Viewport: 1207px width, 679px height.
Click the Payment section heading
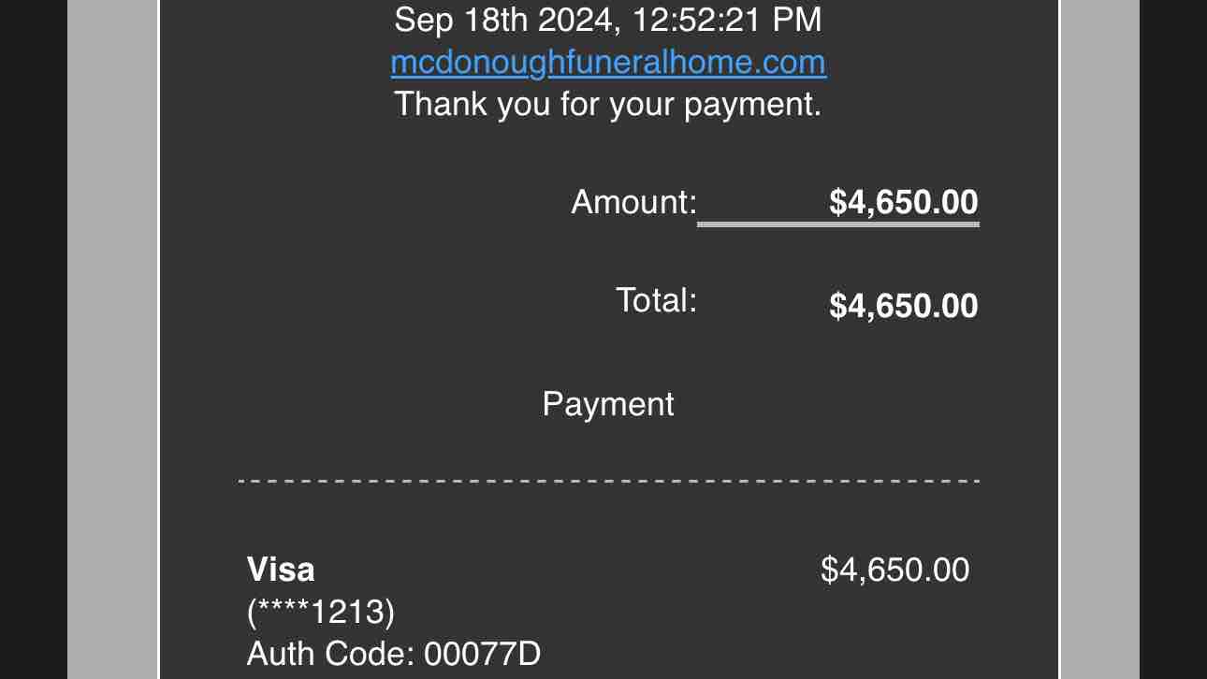click(x=608, y=404)
